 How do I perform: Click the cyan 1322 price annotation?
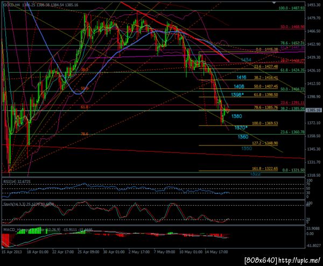(x=255, y=174)
